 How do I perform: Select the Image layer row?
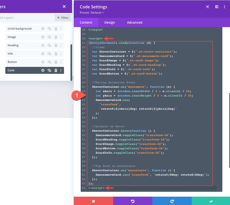tap(34, 37)
